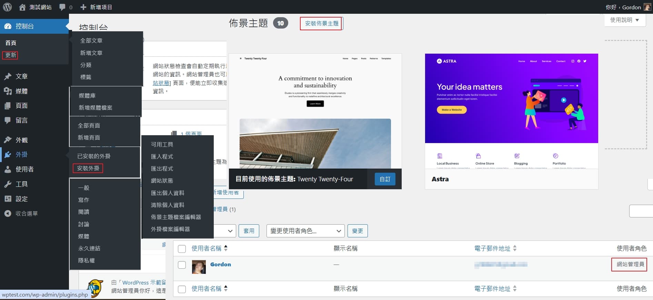Tick the checkbox for user Gordon
The height and width of the screenshot is (300, 653).
182,265
